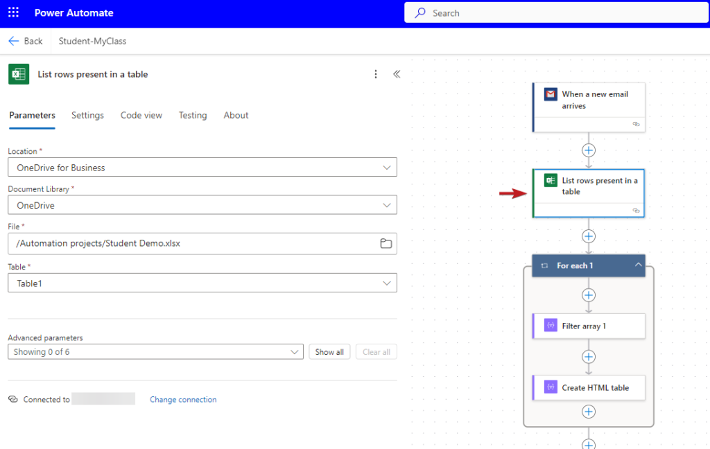Add step between Filter array and HTML table

(589, 357)
